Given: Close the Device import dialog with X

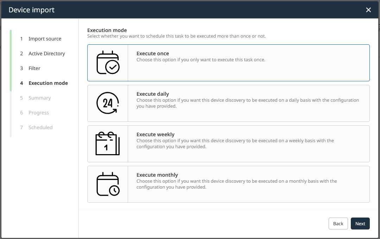Looking at the screenshot, I should click(368, 10).
